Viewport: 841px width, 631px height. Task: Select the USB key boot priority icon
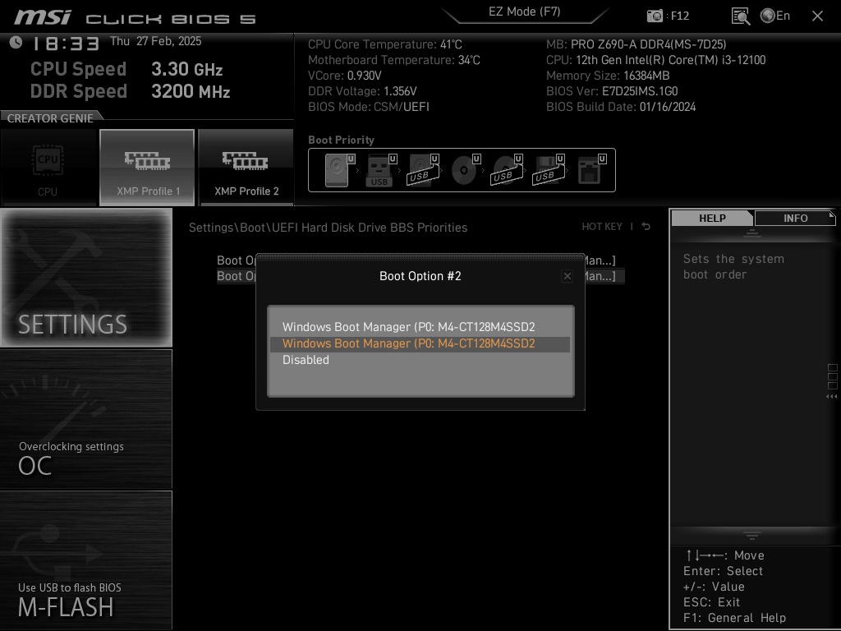click(x=381, y=170)
